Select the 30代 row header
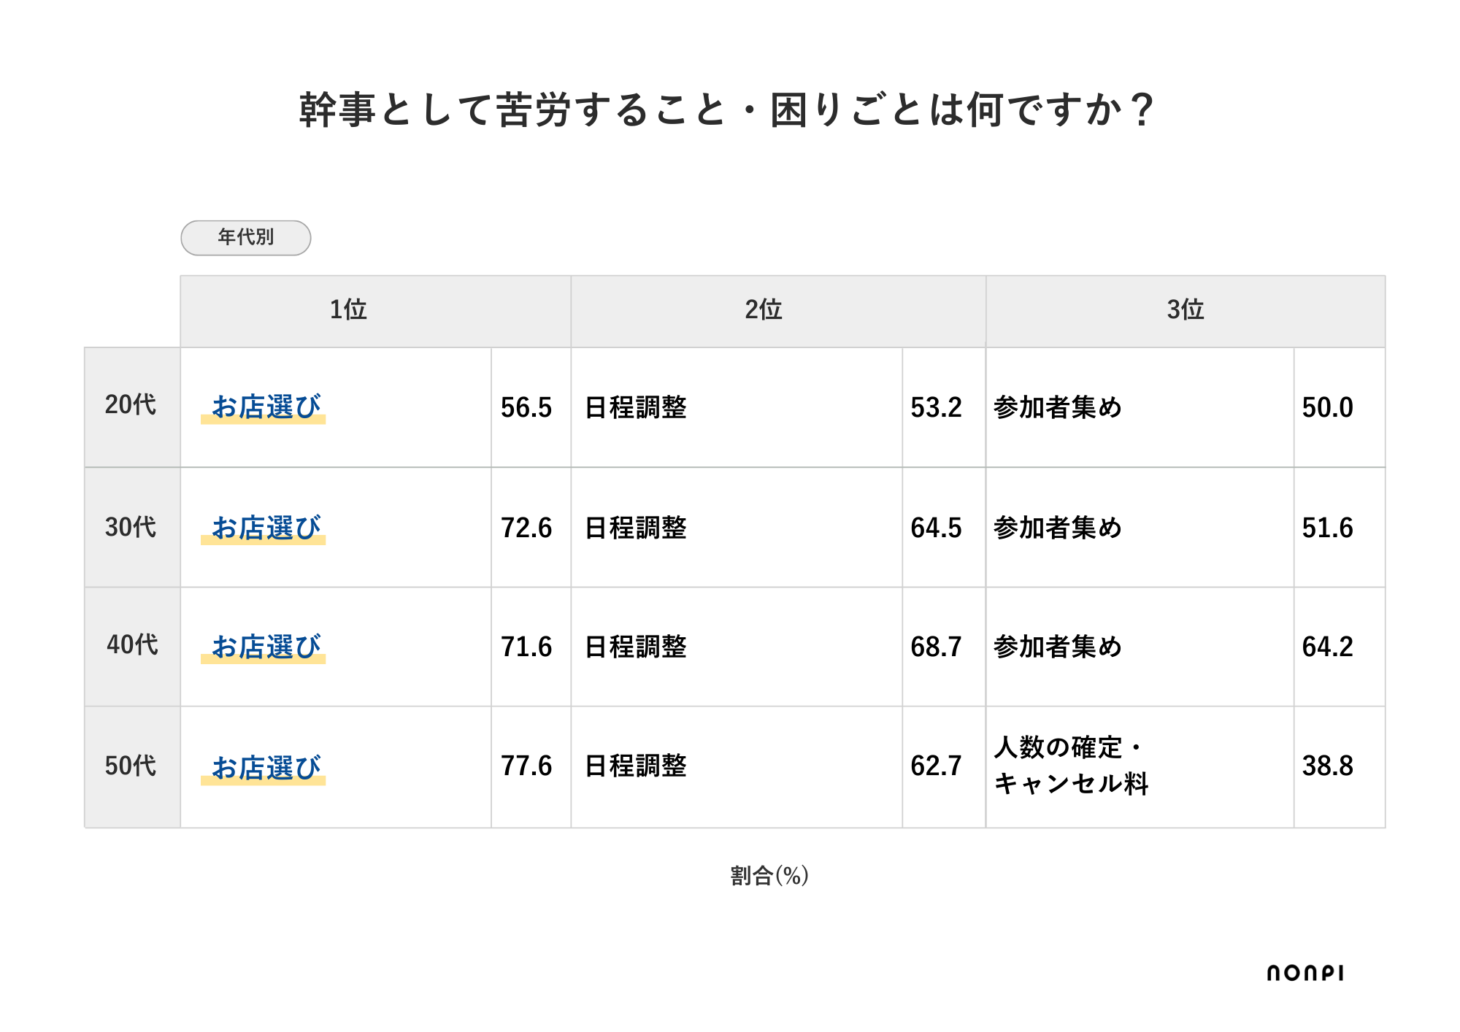This screenshot has height=1032, width=1460. coord(131,527)
